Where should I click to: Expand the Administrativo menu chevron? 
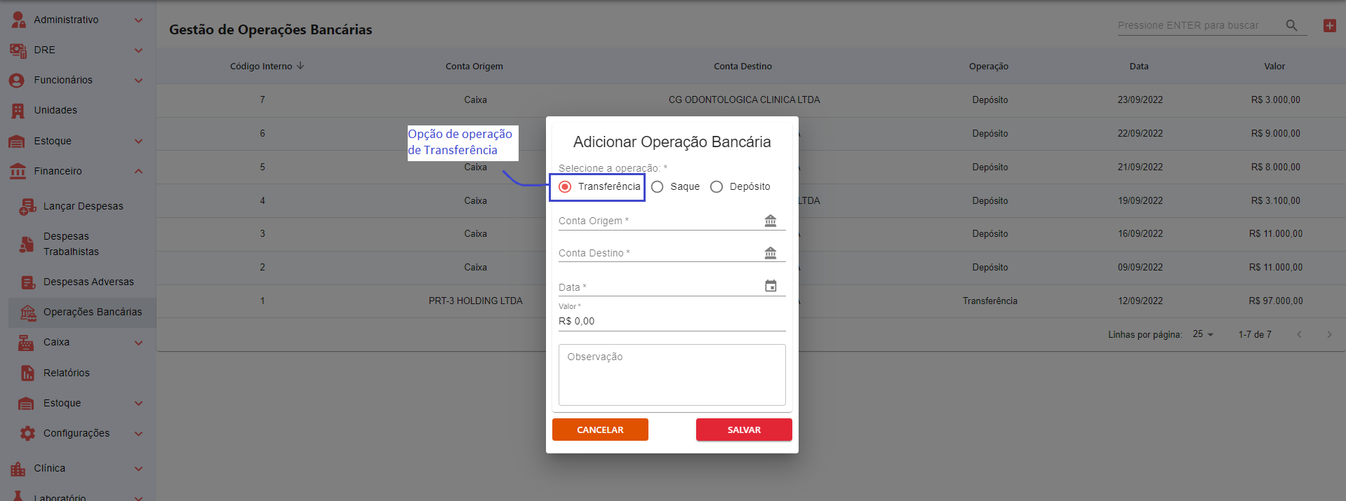coord(138,20)
